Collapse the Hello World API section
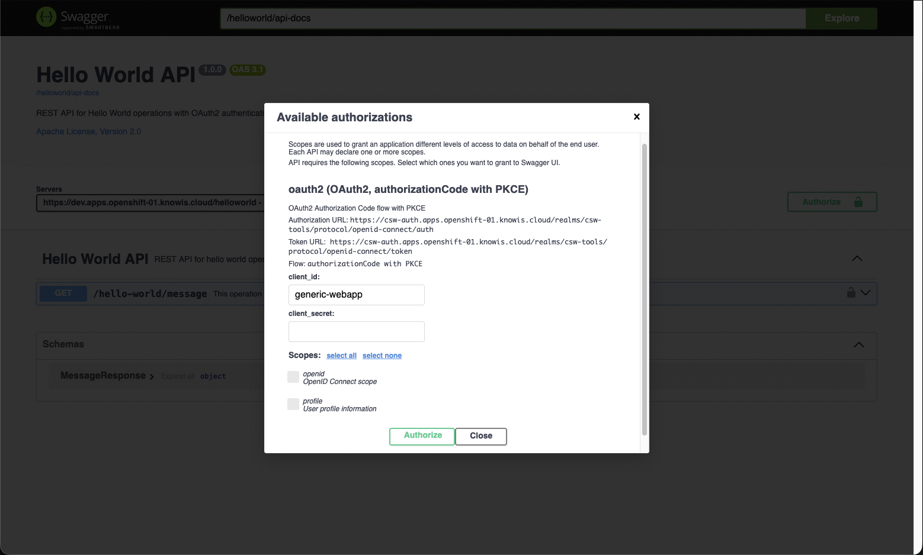 point(857,259)
